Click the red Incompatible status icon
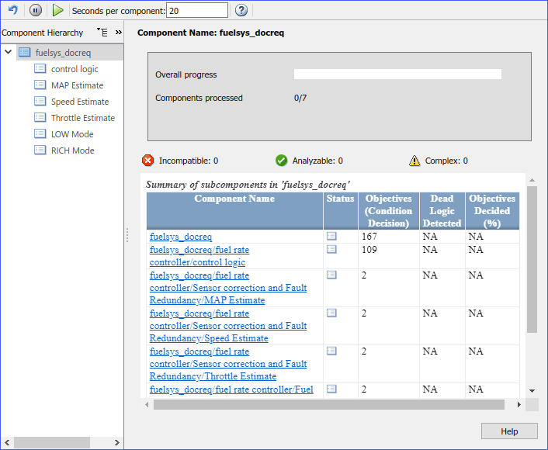The height and width of the screenshot is (450, 548). (x=147, y=161)
